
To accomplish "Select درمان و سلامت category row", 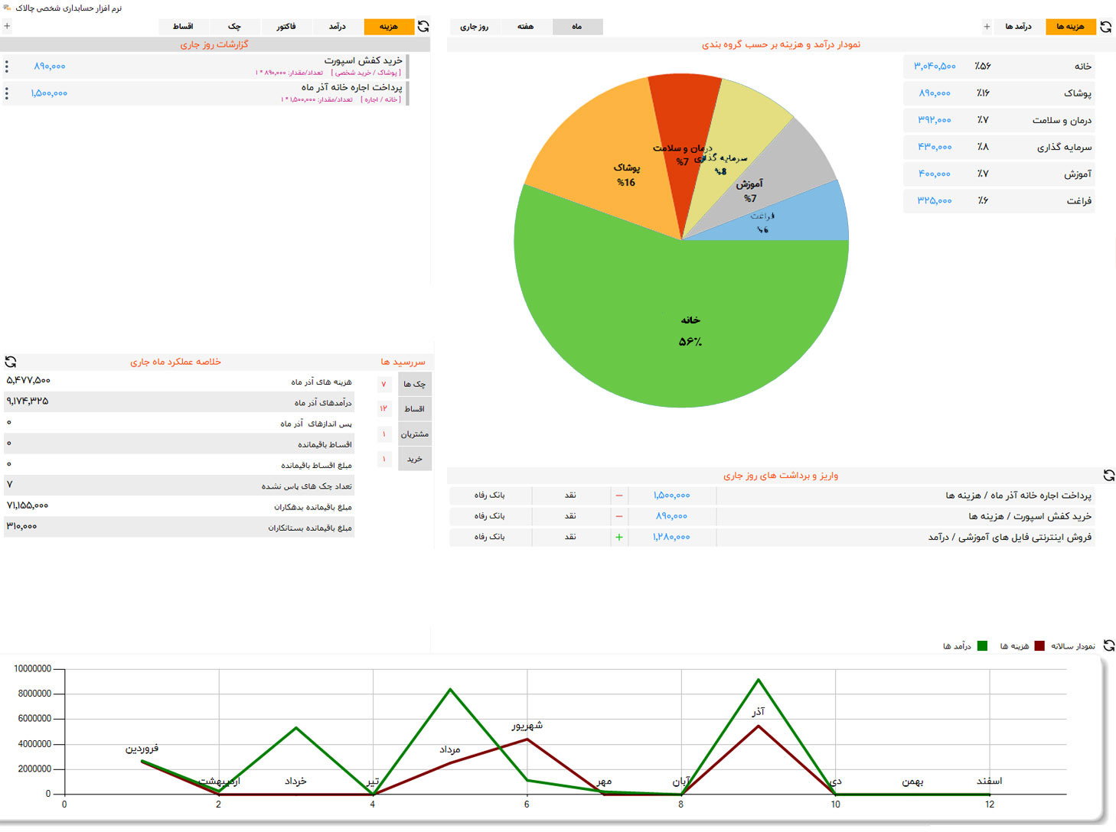I will pyautogui.click(x=999, y=120).
